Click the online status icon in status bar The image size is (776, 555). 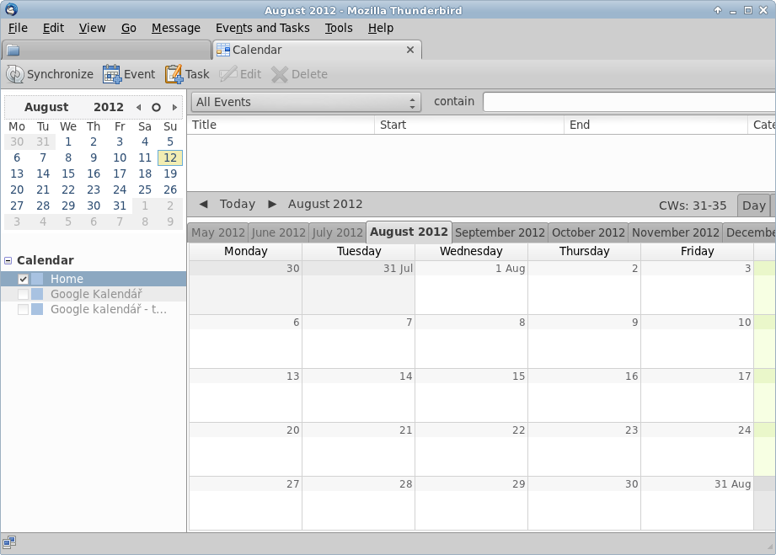(9, 542)
